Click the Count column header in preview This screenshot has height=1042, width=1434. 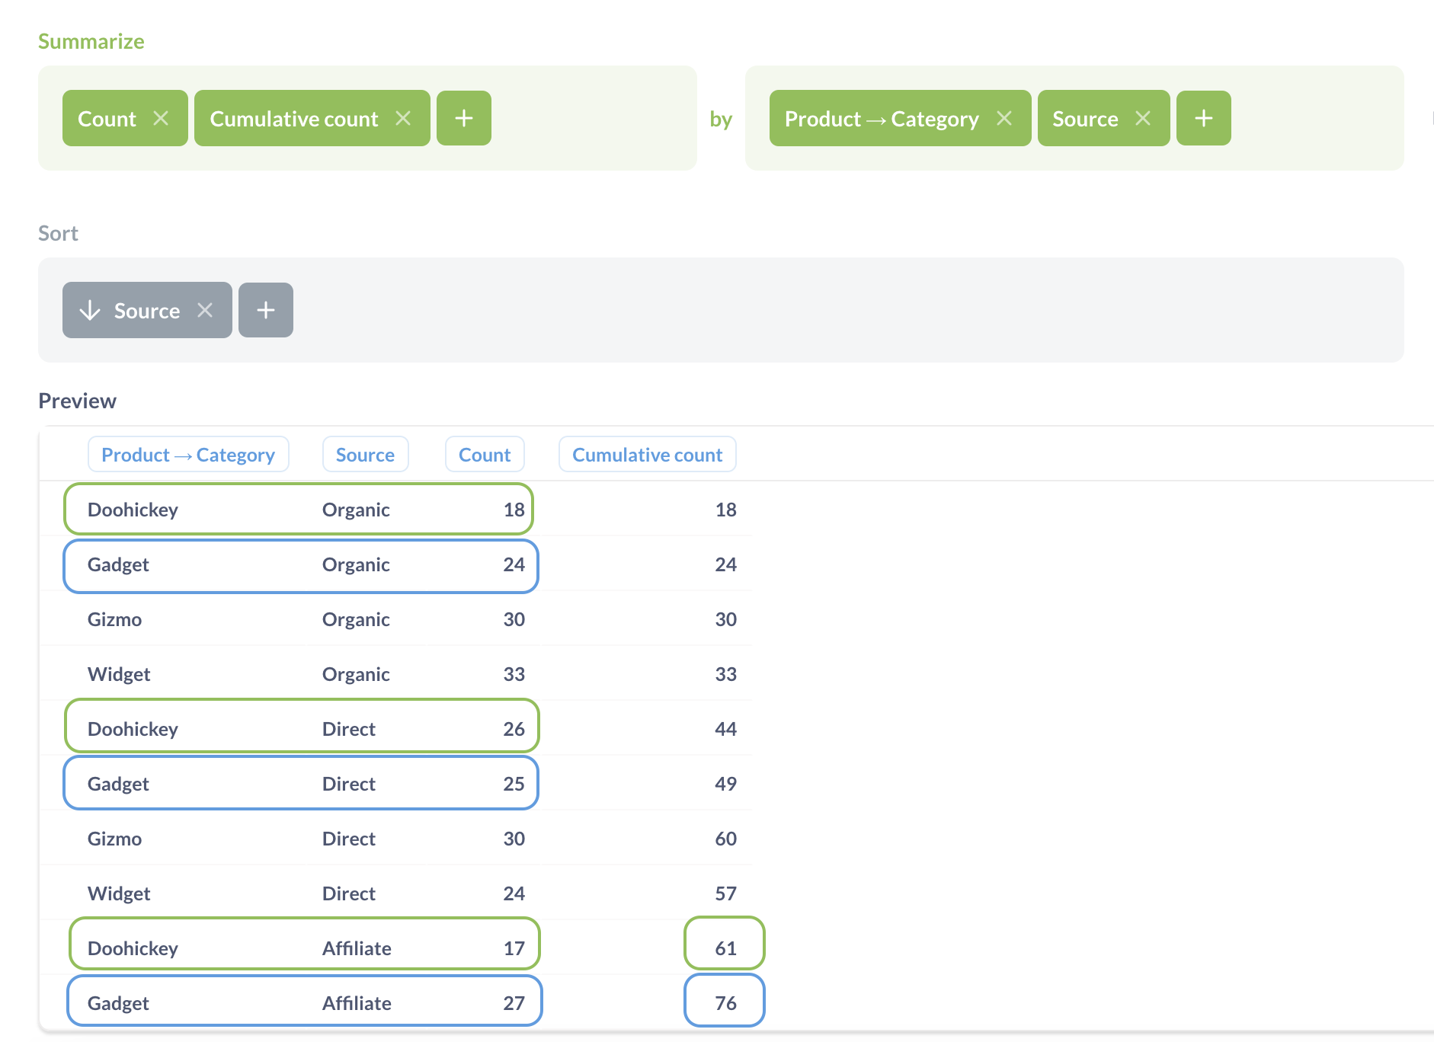click(x=485, y=455)
